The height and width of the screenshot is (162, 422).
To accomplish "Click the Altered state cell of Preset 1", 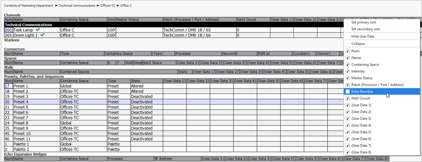I will tap(147, 86).
